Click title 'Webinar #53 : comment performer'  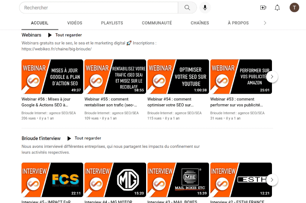(236, 102)
